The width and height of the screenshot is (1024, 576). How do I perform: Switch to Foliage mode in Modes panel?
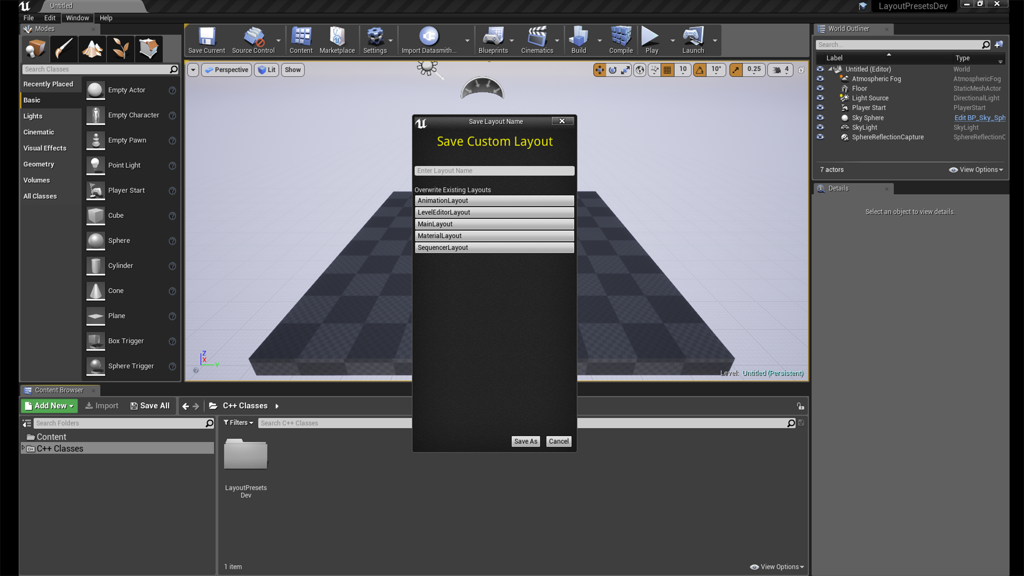120,49
